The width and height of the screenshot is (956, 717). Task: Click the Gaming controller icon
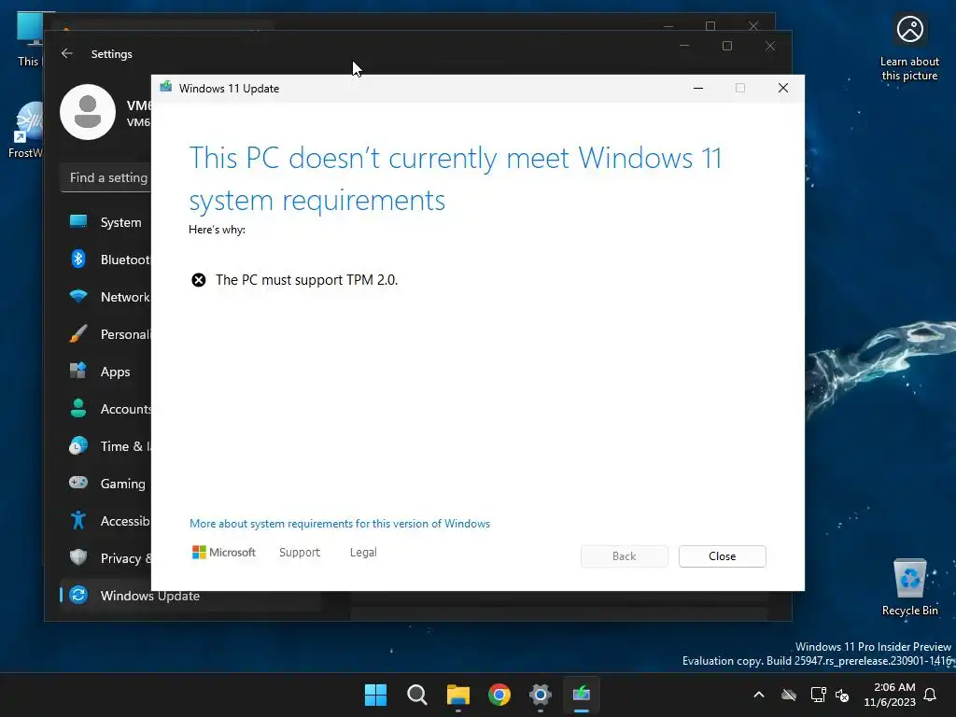78,483
